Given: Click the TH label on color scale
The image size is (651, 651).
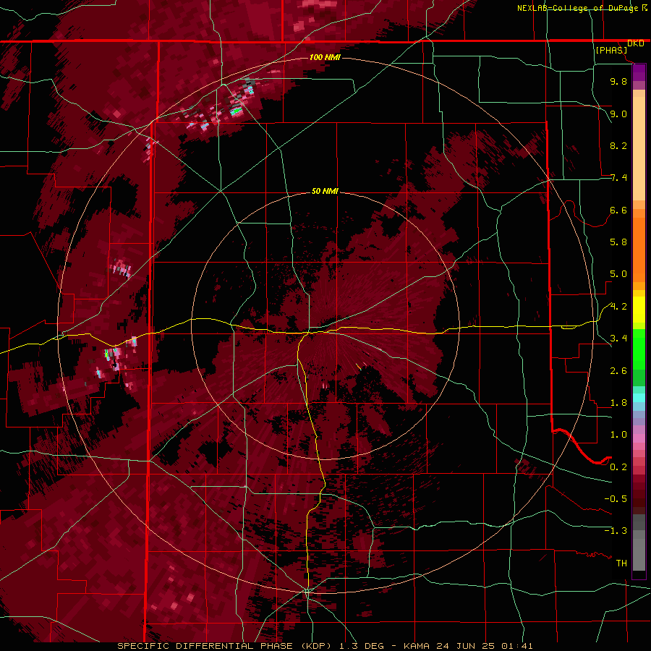Looking at the screenshot, I should click(621, 563).
